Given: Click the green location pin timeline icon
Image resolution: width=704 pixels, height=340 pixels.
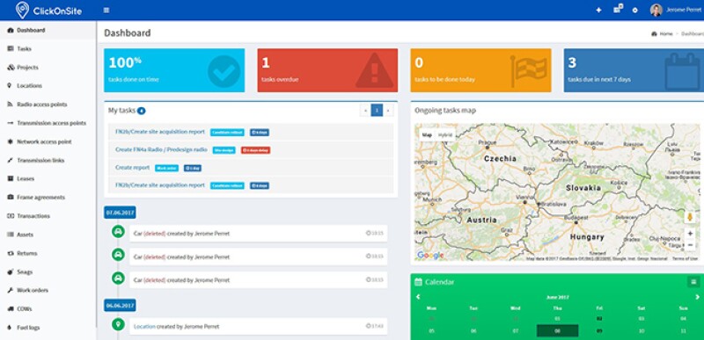Looking at the screenshot, I should (x=118, y=324).
